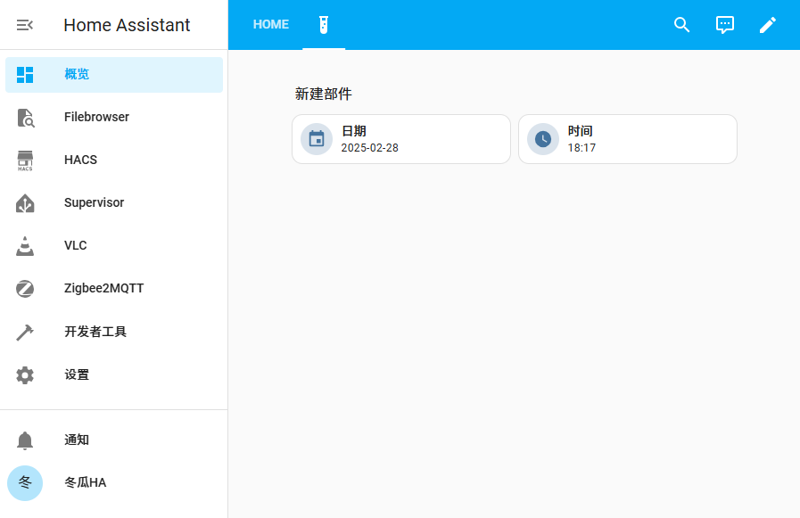Click the 新建部件 section heading
Image resolution: width=800 pixels, height=518 pixels.
click(324, 94)
